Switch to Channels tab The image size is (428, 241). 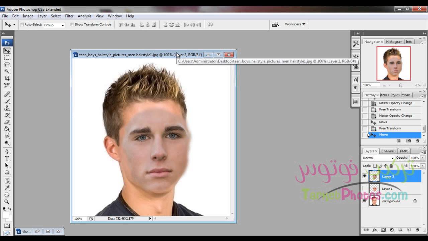388,151
